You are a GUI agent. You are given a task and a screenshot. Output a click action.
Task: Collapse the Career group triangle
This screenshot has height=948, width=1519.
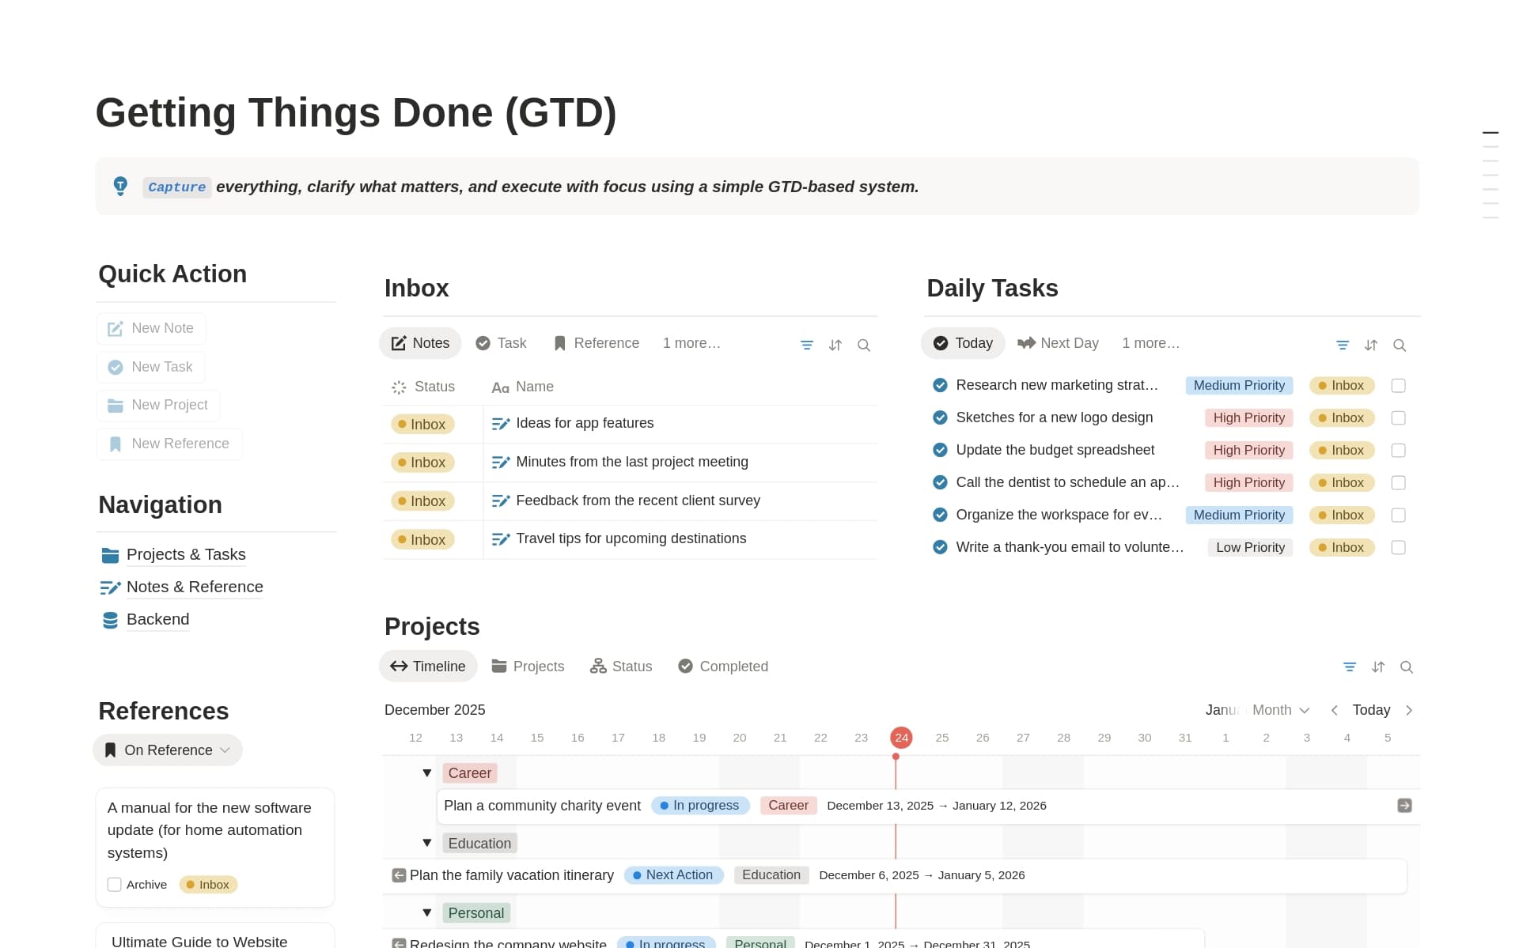(x=427, y=773)
